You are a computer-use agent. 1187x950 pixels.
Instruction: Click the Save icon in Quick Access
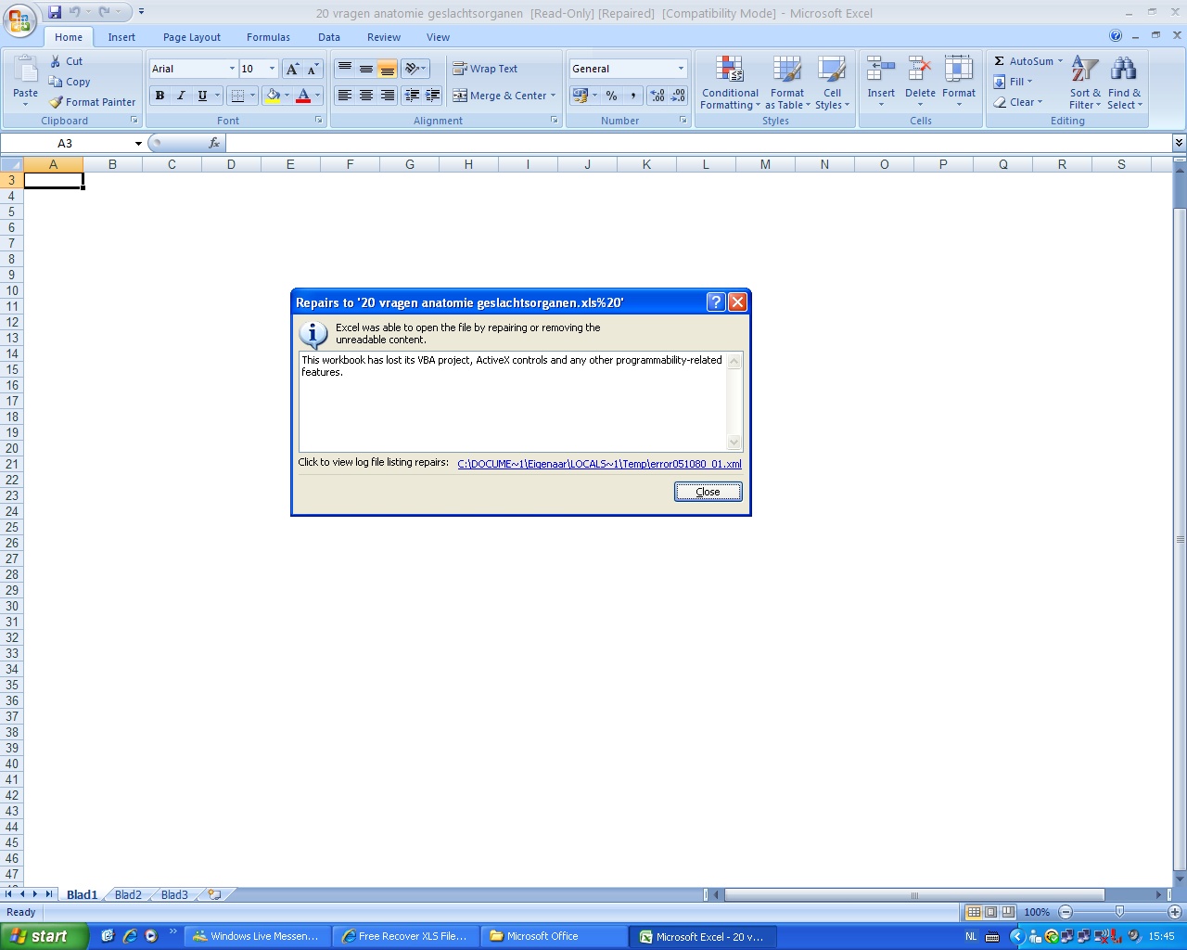[x=55, y=12]
